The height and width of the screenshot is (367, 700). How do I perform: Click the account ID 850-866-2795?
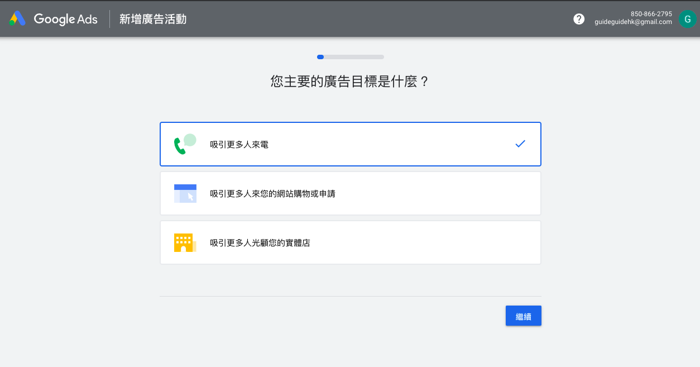coord(651,14)
